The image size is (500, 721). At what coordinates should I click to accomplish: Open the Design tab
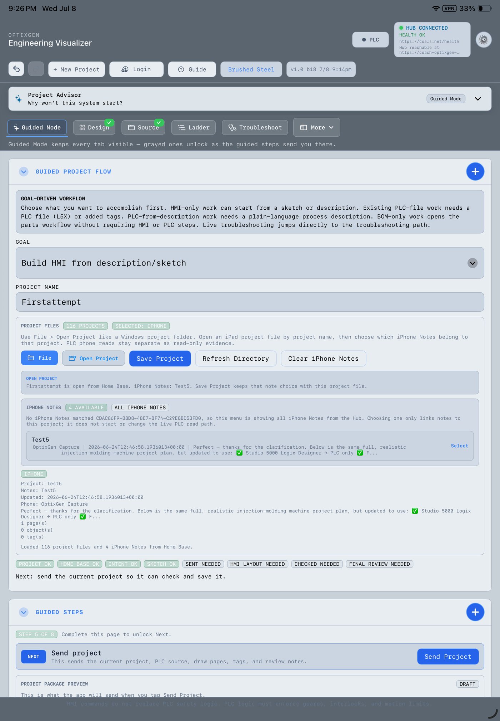click(94, 127)
